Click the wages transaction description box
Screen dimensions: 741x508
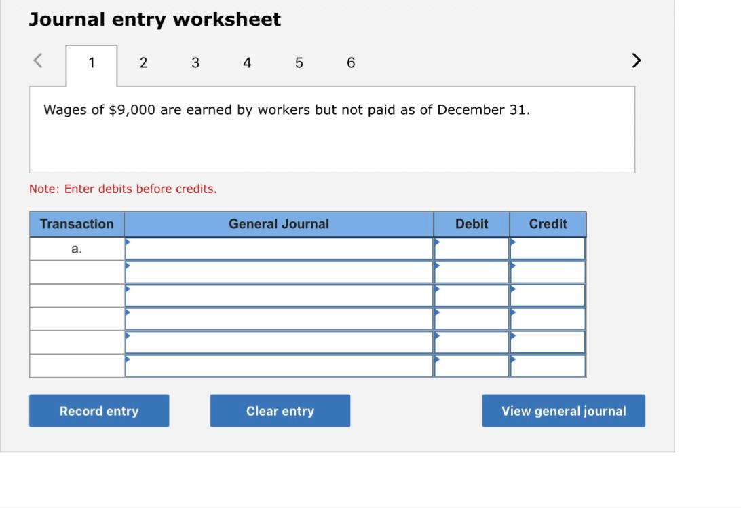coord(332,129)
